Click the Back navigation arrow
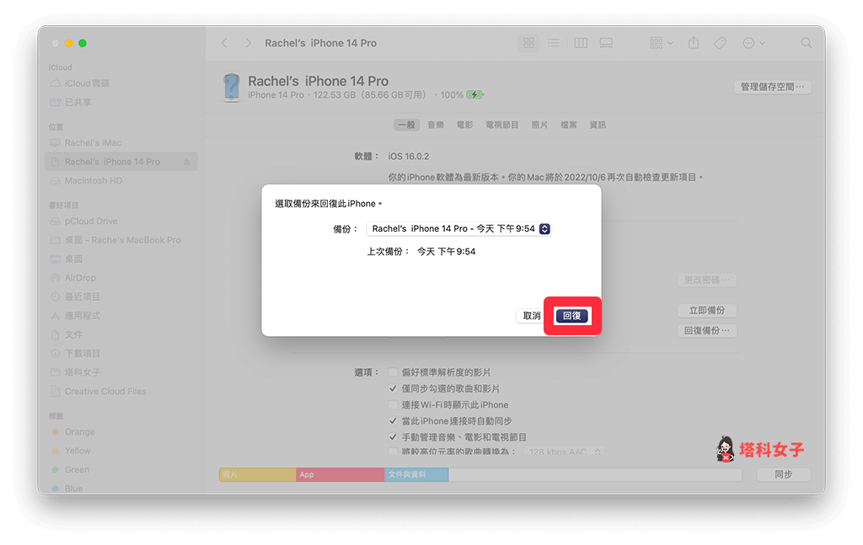 click(224, 43)
